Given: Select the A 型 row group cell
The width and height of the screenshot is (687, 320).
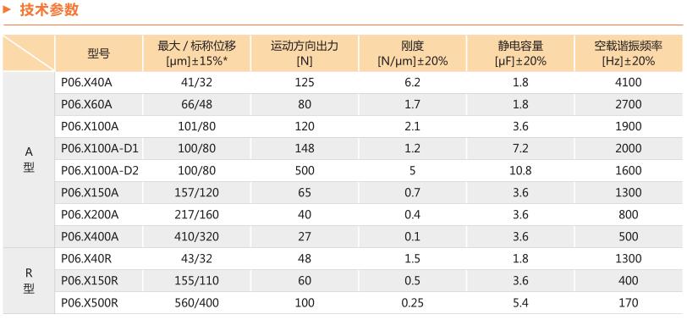Looking at the screenshot, I should click(29, 159).
